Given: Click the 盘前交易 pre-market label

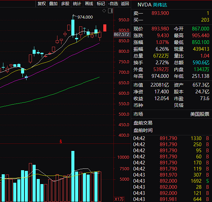Looking at the screenshot, I should (x=143, y=123).
